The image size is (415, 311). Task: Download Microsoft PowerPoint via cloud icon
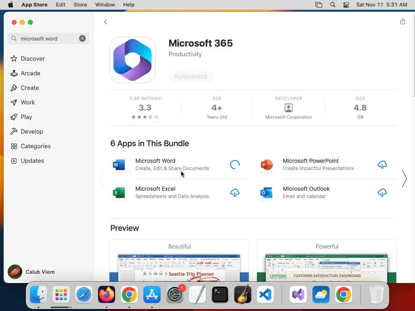382,164
